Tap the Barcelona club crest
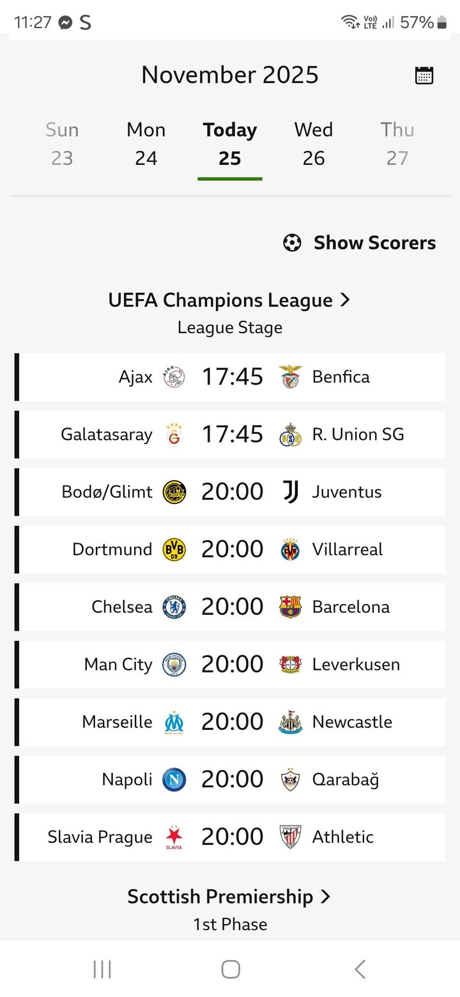The width and height of the screenshot is (460, 997). [290, 607]
